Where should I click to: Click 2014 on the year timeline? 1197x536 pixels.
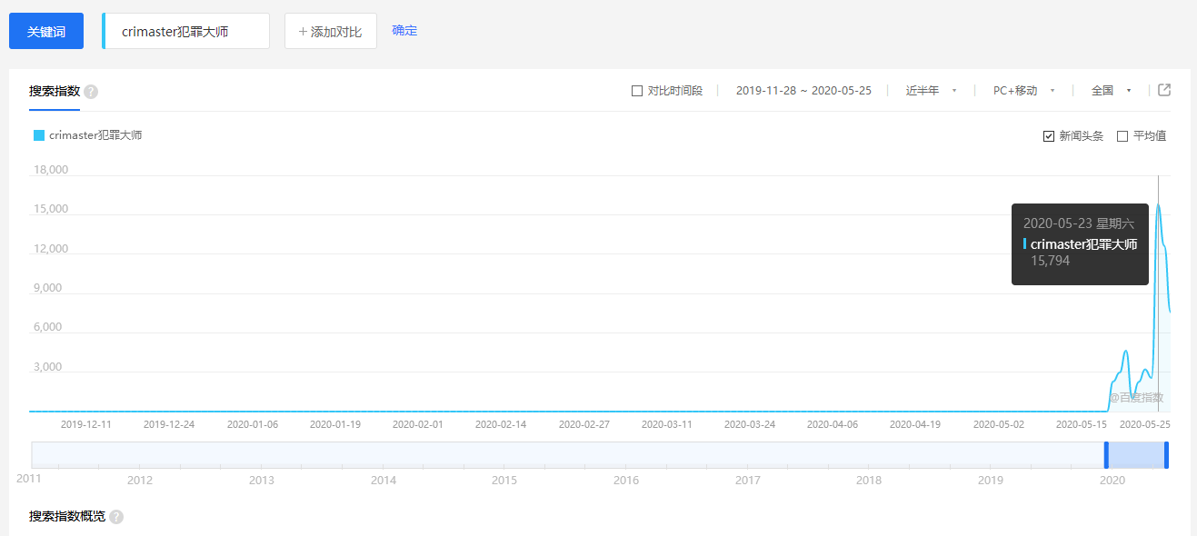(x=384, y=481)
